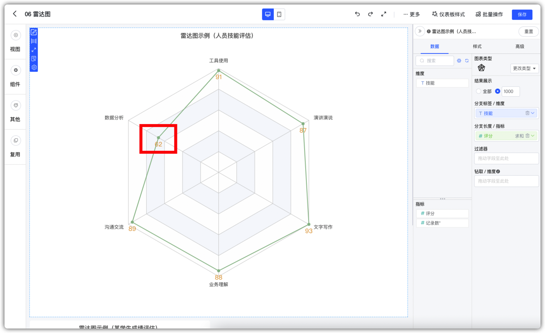Viewport: 545px width, 333px height.
Task: Select the 全部 radio option
Action: [479, 91]
